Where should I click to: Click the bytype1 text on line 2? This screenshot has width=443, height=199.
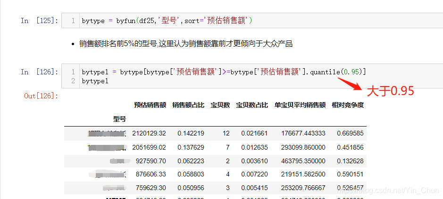(x=95, y=81)
